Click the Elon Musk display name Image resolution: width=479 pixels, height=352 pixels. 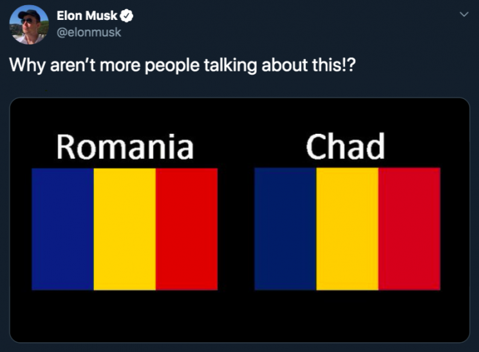pyautogui.click(x=87, y=16)
